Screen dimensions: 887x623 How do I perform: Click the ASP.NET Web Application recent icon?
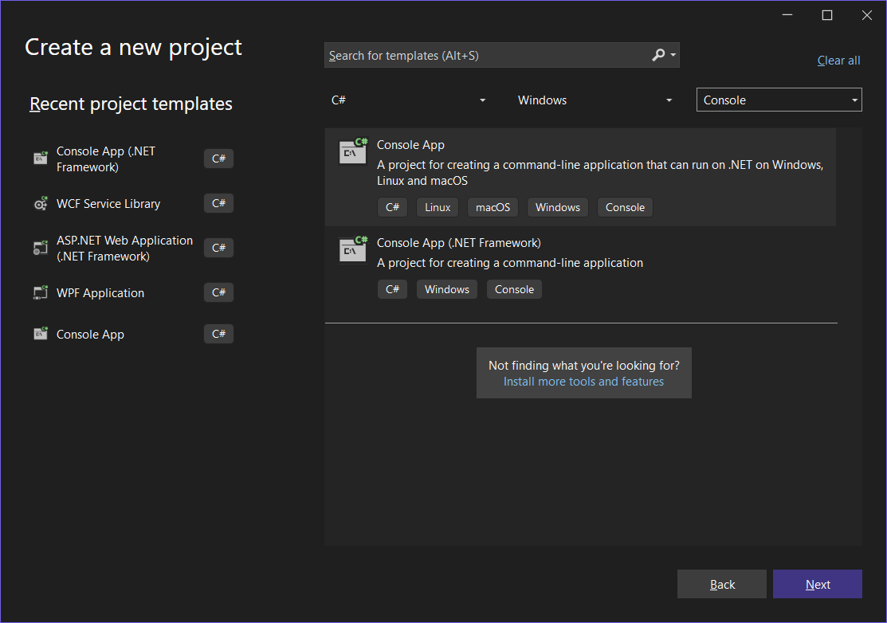pyautogui.click(x=40, y=248)
